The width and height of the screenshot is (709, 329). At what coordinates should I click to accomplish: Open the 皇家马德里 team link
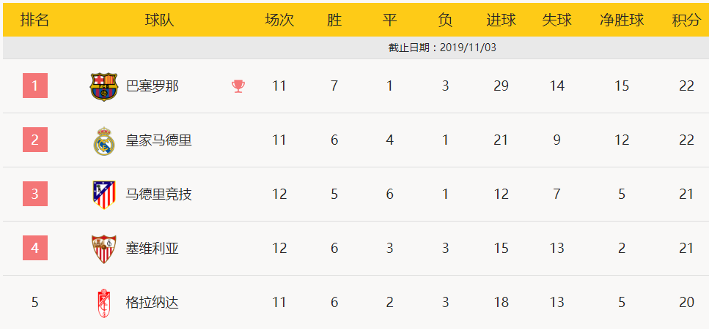[158, 140]
